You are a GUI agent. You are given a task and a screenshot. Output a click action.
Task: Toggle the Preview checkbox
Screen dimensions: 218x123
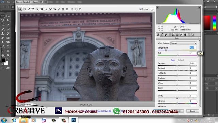coord(140,9)
